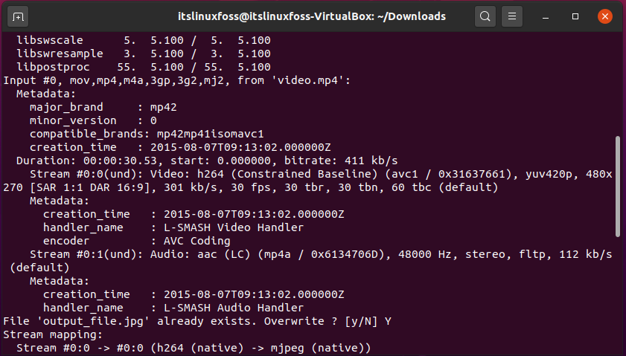Click 'mjpeg (native)' in stream mapping

pos(317,348)
